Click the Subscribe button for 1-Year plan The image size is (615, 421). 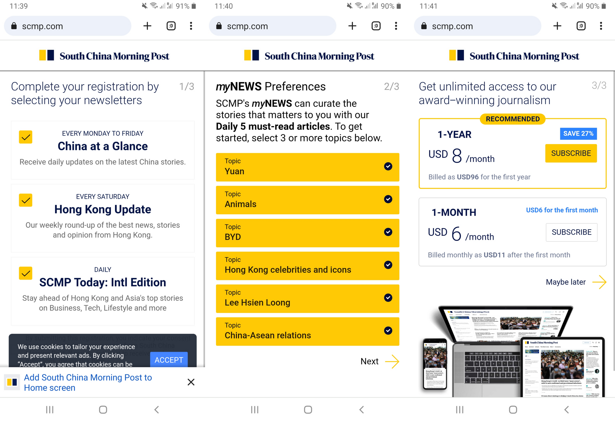tap(572, 153)
